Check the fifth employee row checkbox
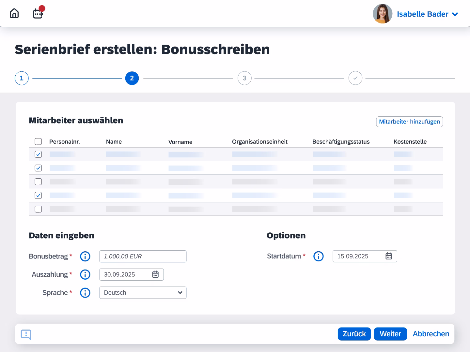This screenshot has height=352, width=470. point(38,209)
